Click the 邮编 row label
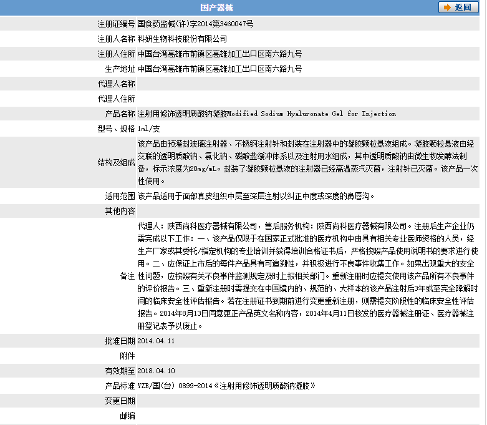The width and height of the screenshot is (487, 425). (x=127, y=416)
